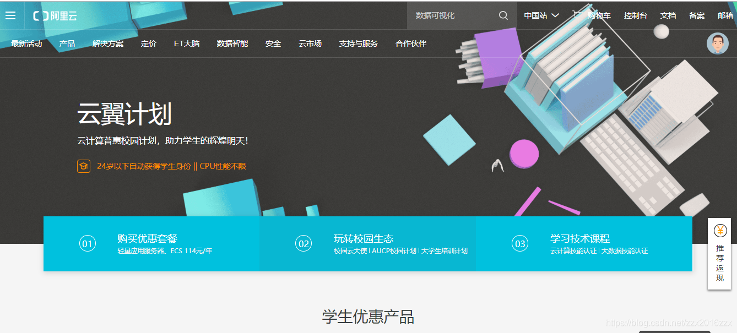
Task: Click the circled 03 step icon
Action: (520, 243)
